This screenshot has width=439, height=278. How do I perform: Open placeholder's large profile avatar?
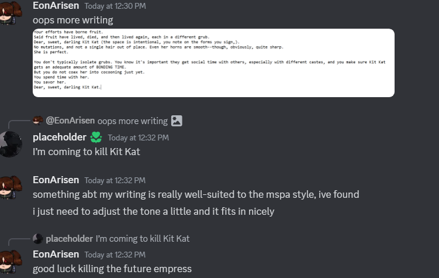[10, 144]
